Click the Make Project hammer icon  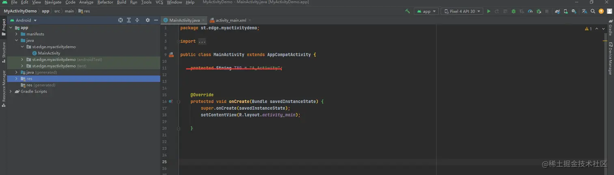click(x=408, y=11)
